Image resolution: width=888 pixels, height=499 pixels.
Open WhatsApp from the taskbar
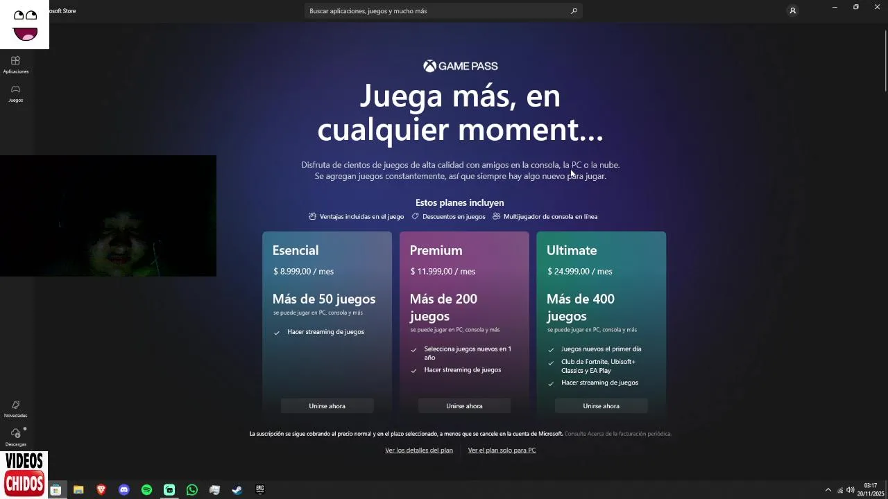click(192, 490)
